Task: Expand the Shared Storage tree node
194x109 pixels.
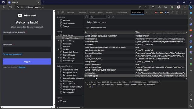Action: pyautogui.click(x=59, y=58)
